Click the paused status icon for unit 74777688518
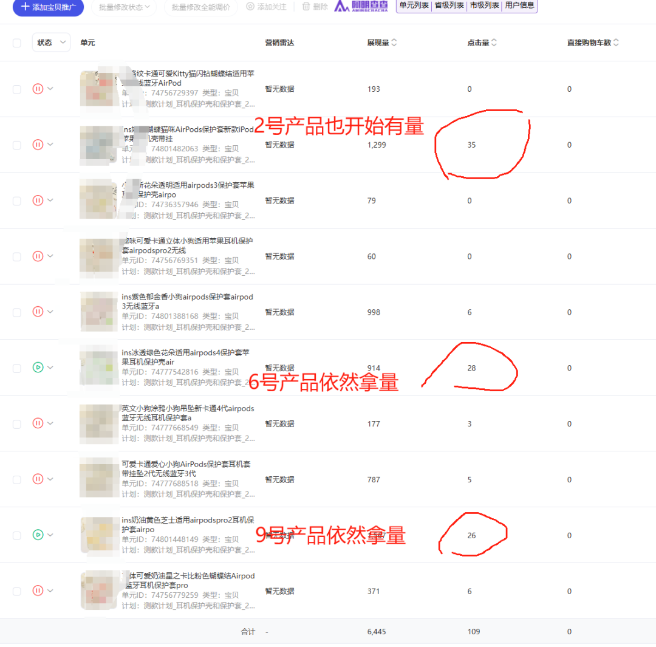656x647 pixels. click(38, 479)
